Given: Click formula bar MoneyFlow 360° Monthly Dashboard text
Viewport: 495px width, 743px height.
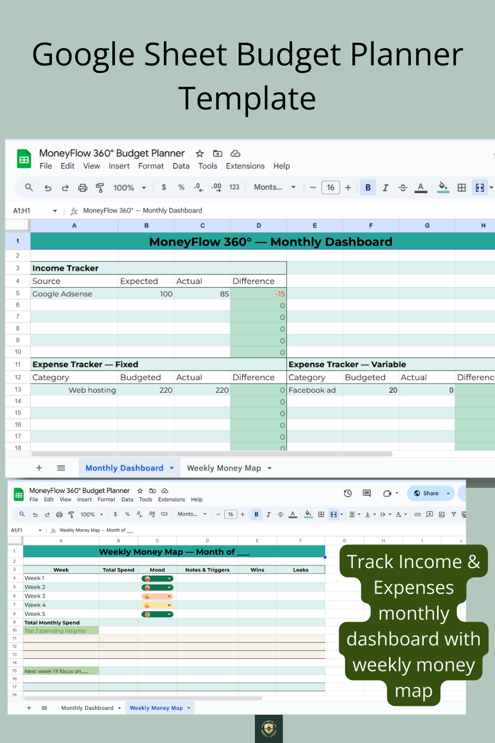Looking at the screenshot, I should point(143,211).
